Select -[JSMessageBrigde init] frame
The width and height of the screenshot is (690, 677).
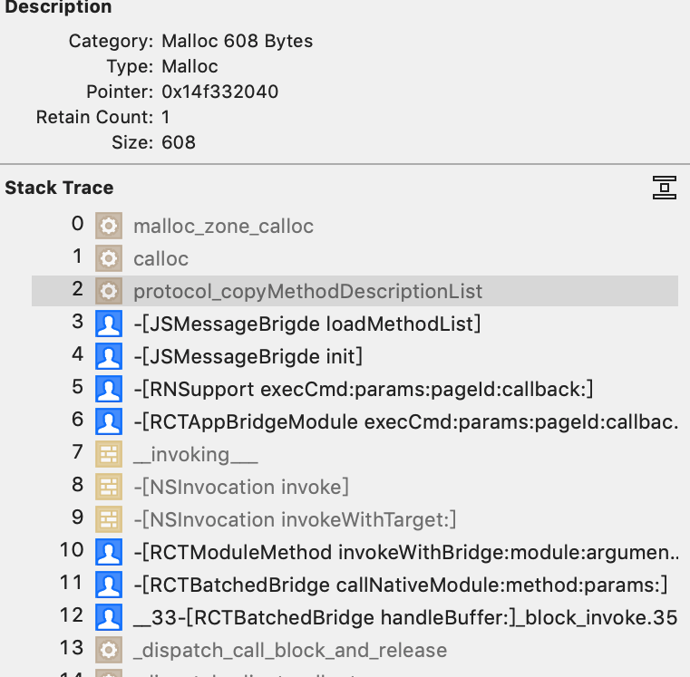point(355,356)
